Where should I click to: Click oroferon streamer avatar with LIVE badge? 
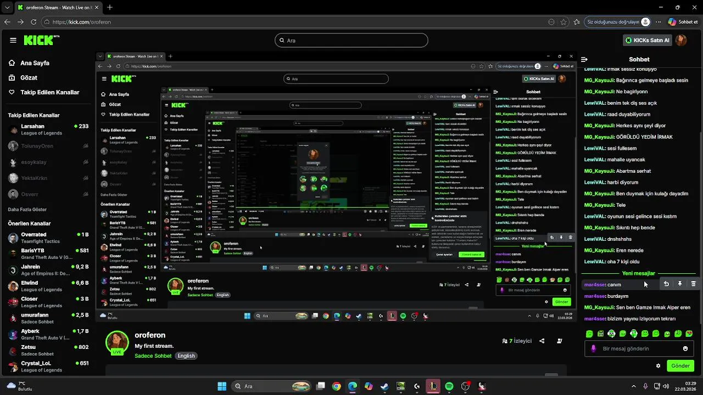pyautogui.click(x=117, y=343)
